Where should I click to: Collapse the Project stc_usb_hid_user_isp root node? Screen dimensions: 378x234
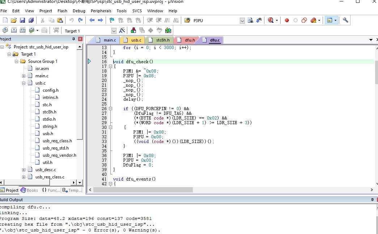[x=2, y=47]
